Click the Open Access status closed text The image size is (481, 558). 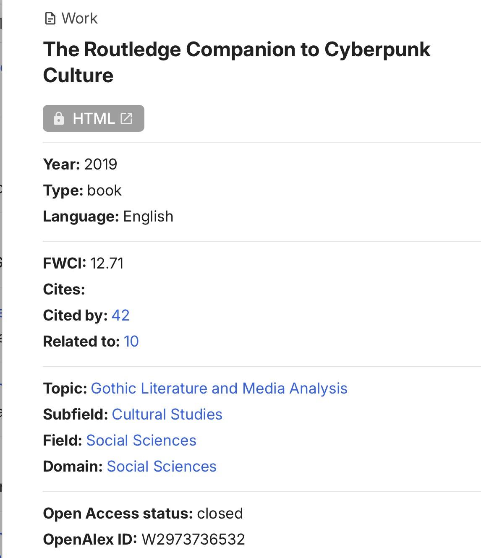220,513
